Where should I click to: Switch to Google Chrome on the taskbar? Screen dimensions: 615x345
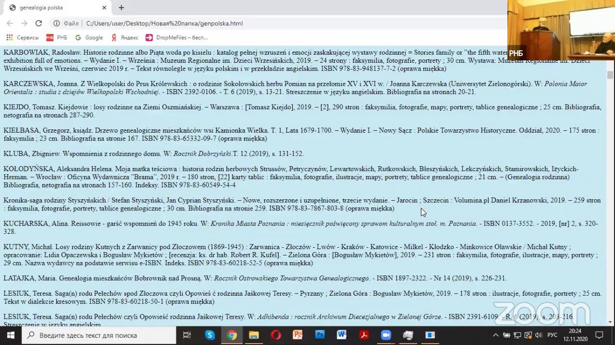coord(232,335)
